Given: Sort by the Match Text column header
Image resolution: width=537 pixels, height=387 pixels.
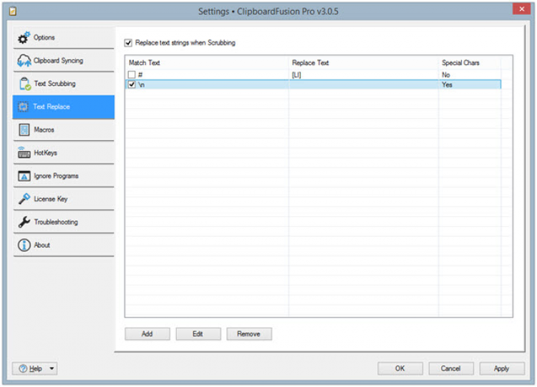Looking at the screenshot, I should click(x=207, y=63).
